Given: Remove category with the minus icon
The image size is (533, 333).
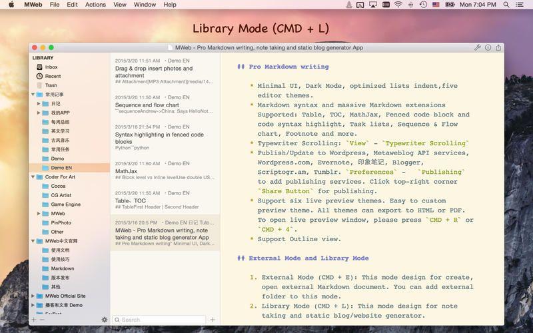Looking at the screenshot, I should click(42, 320).
